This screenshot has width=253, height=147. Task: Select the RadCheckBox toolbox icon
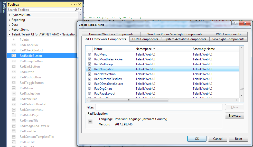14,45
